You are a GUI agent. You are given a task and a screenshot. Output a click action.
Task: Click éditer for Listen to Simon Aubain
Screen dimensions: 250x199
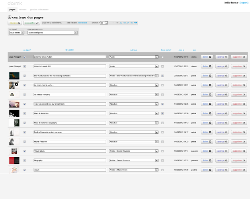pyautogui.click(x=207, y=57)
